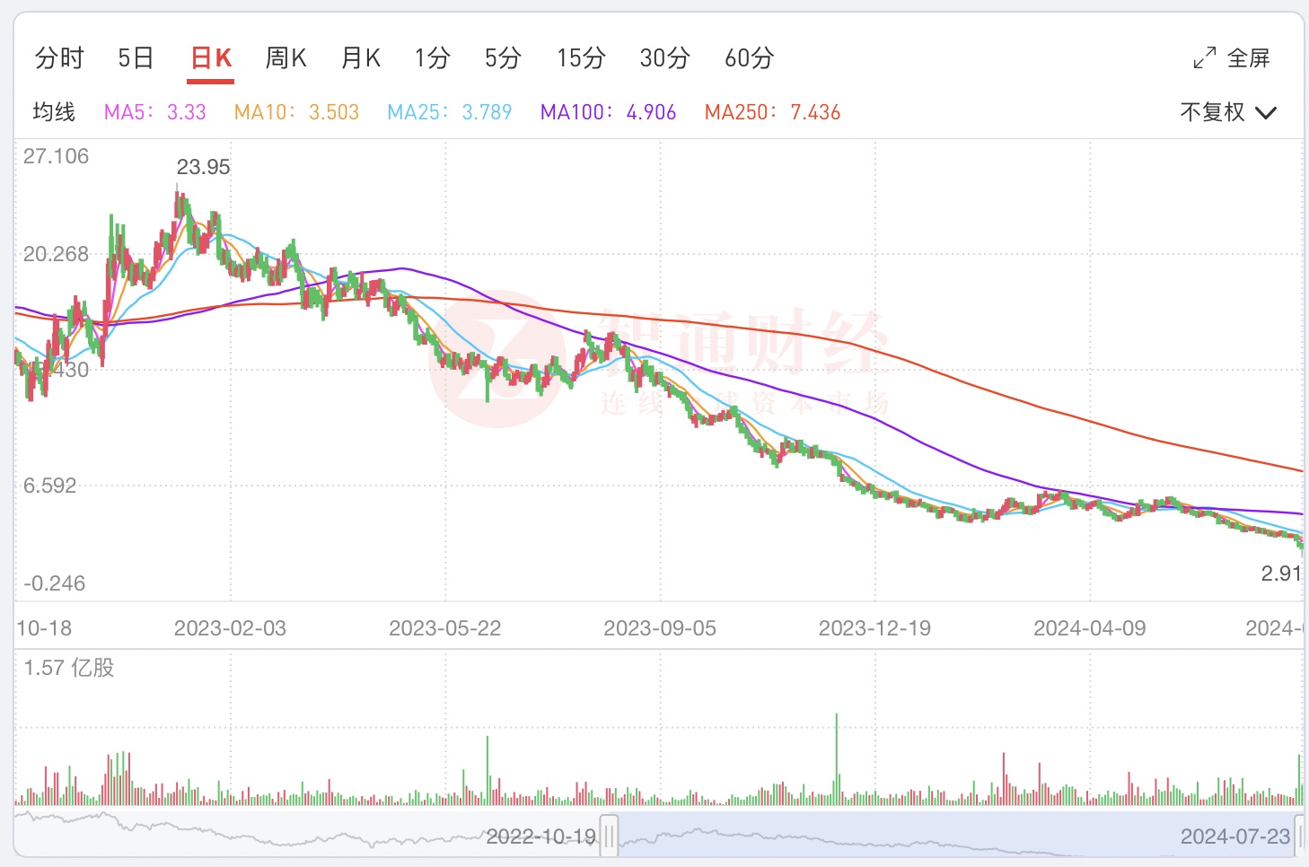Click the 全屏 fullscreen text button

1248,58
